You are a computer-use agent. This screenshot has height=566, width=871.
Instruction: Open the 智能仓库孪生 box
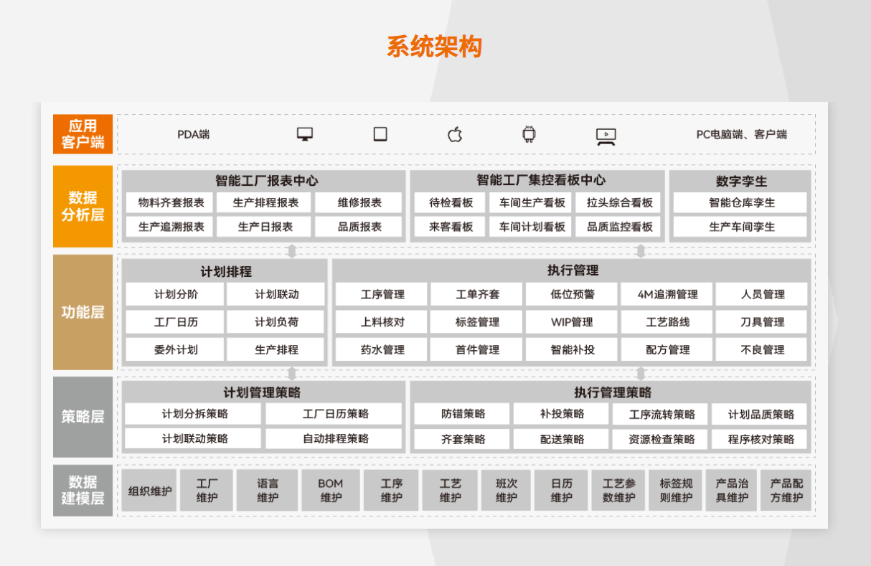point(741,203)
